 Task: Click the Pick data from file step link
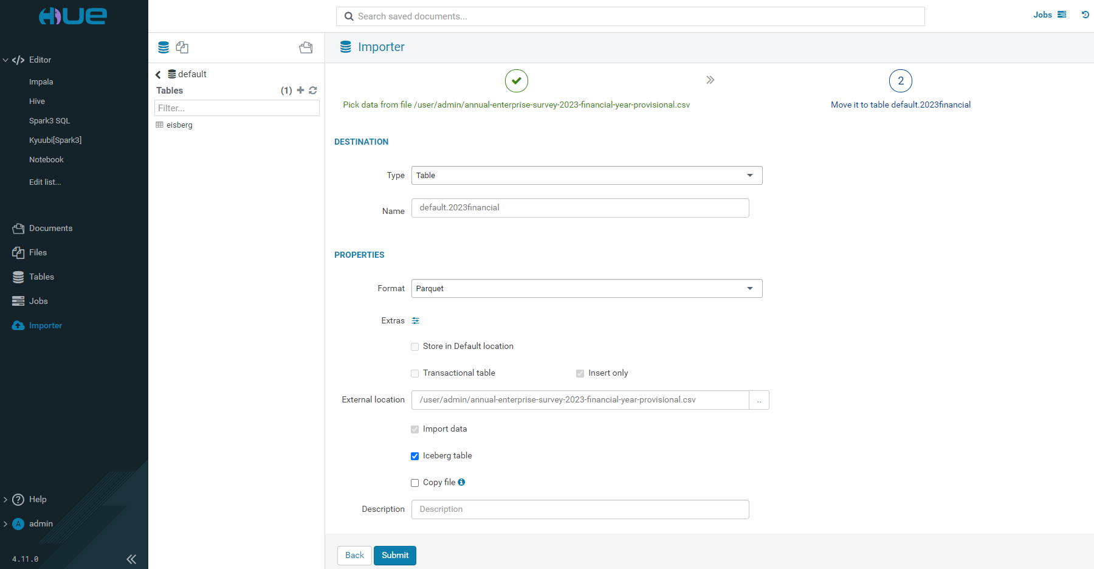click(x=517, y=105)
